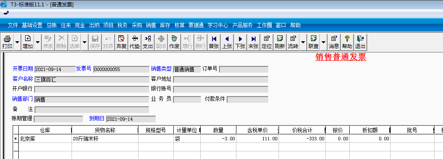Open the 总账 menu
This screenshot has height=159, width=443.
[52, 26]
